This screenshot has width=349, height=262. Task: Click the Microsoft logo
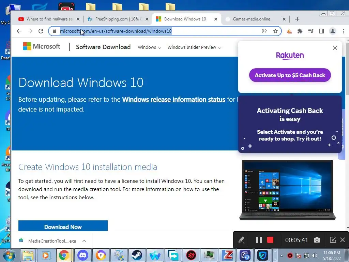tap(42, 46)
